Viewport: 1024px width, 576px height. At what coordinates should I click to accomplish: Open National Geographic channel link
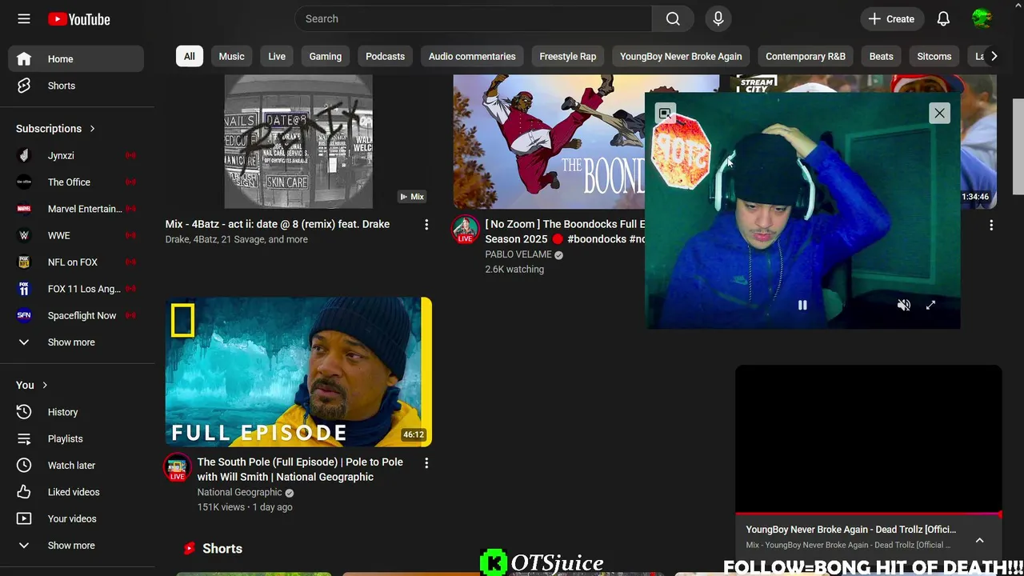click(240, 492)
